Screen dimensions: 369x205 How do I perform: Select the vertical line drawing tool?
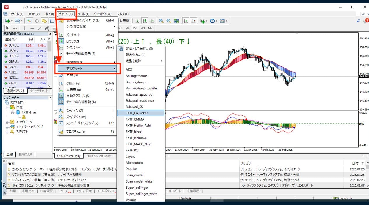pyautogui.click(x=24, y=28)
